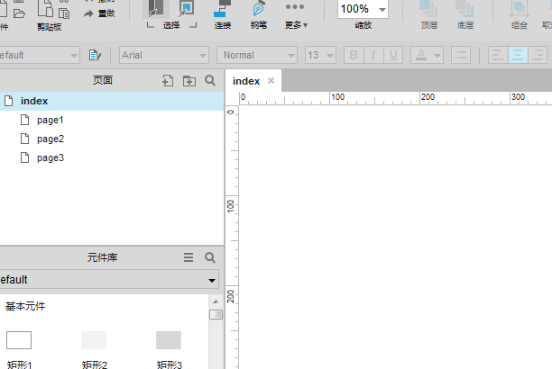Toggle the bullet list button
The image size is (552, 369).
[x=461, y=55]
